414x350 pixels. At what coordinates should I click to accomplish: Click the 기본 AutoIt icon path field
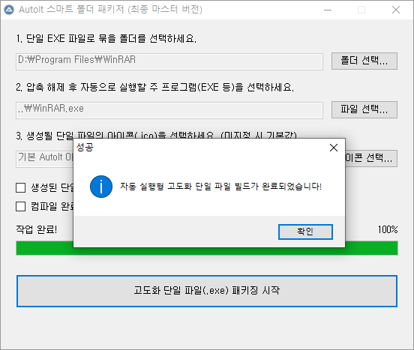[44, 159]
